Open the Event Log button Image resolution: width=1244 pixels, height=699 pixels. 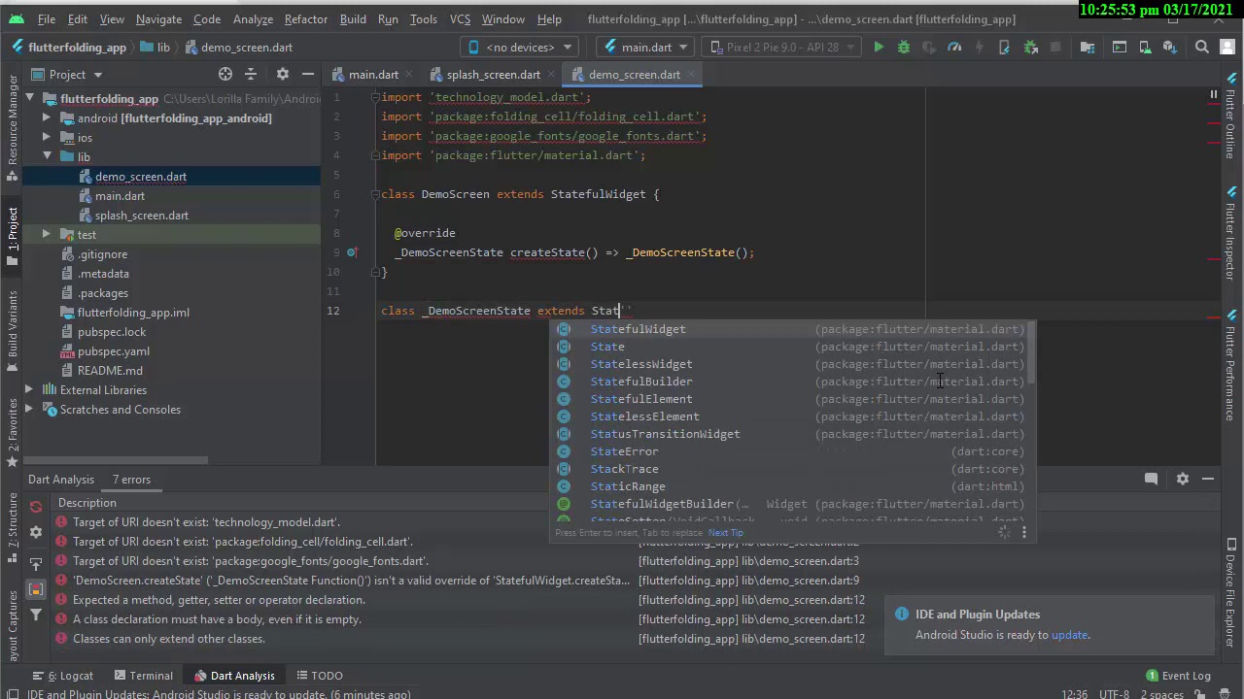pyautogui.click(x=1178, y=676)
